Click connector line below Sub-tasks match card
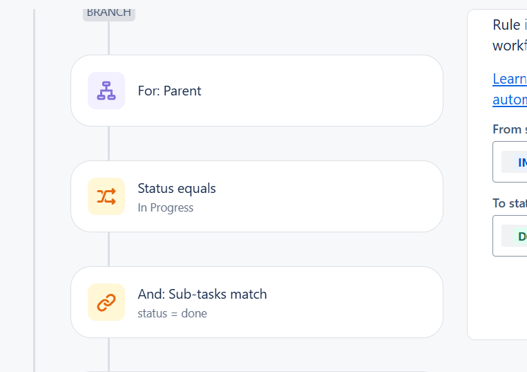 (x=108, y=355)
